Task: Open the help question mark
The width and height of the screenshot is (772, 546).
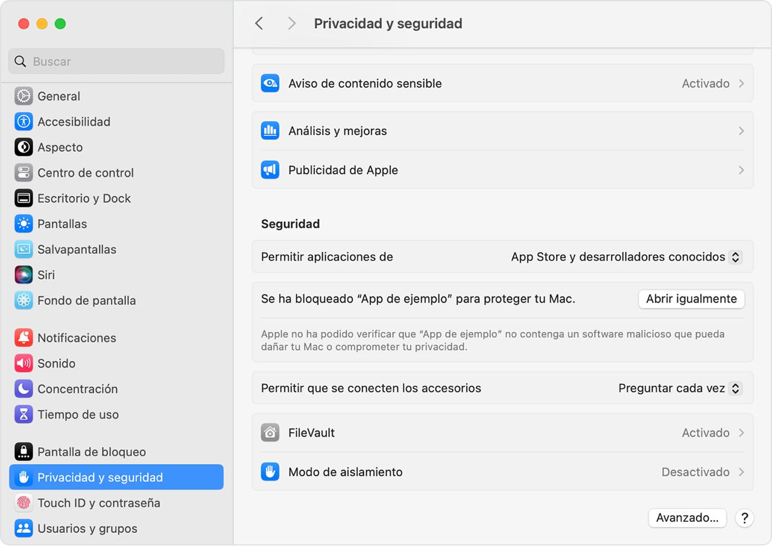Action: tap(744, 518)
